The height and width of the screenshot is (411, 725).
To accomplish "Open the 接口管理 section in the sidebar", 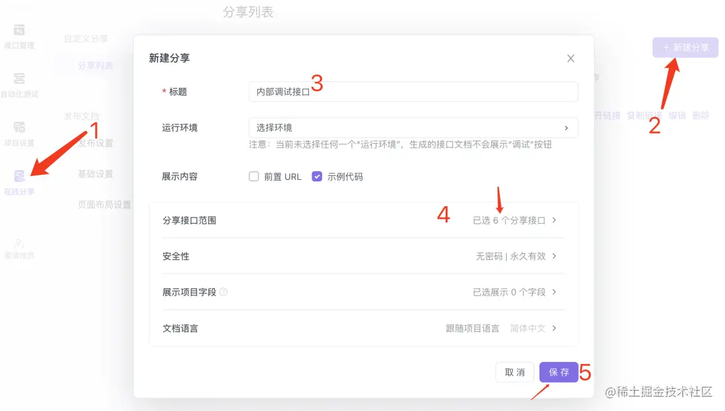I will [x=19, y=36].
